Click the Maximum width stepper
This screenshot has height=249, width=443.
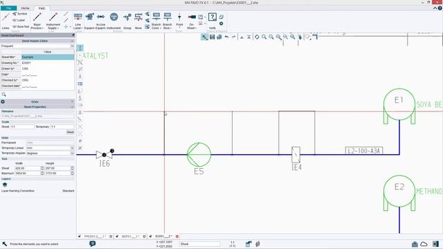click(x=42, y=174)
